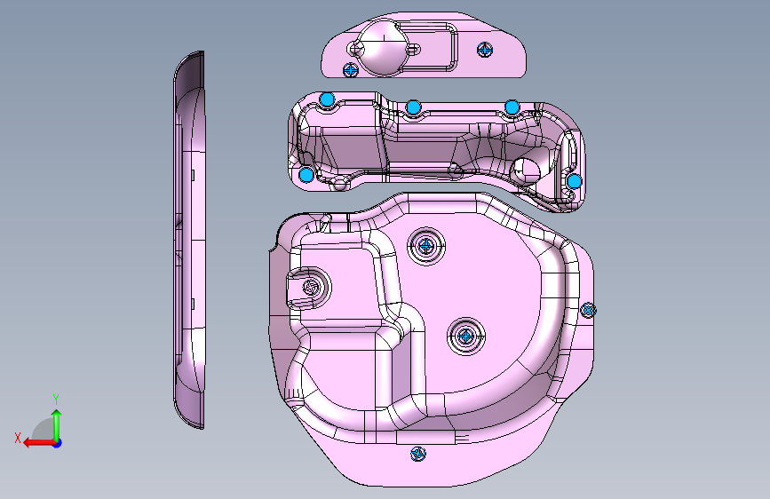Pick the upper screw boss on large cover
The image size is (770, 499).
click(426, 246)
